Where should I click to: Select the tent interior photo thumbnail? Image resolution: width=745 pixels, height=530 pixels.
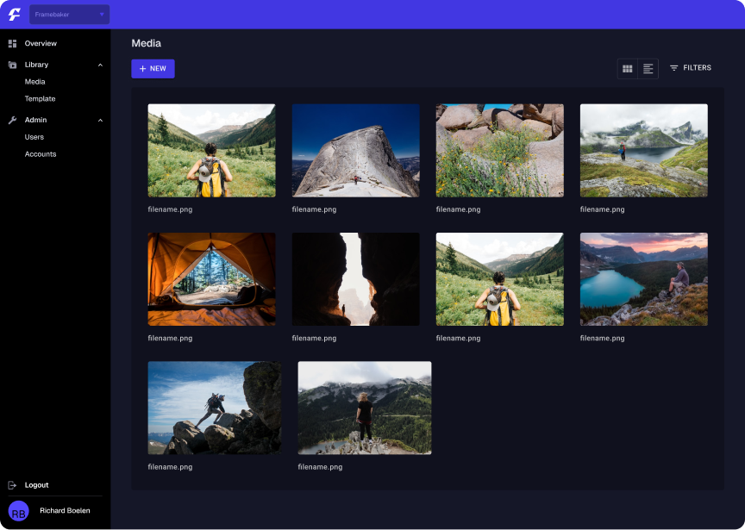pyautogui.click(x=211, y=278)
